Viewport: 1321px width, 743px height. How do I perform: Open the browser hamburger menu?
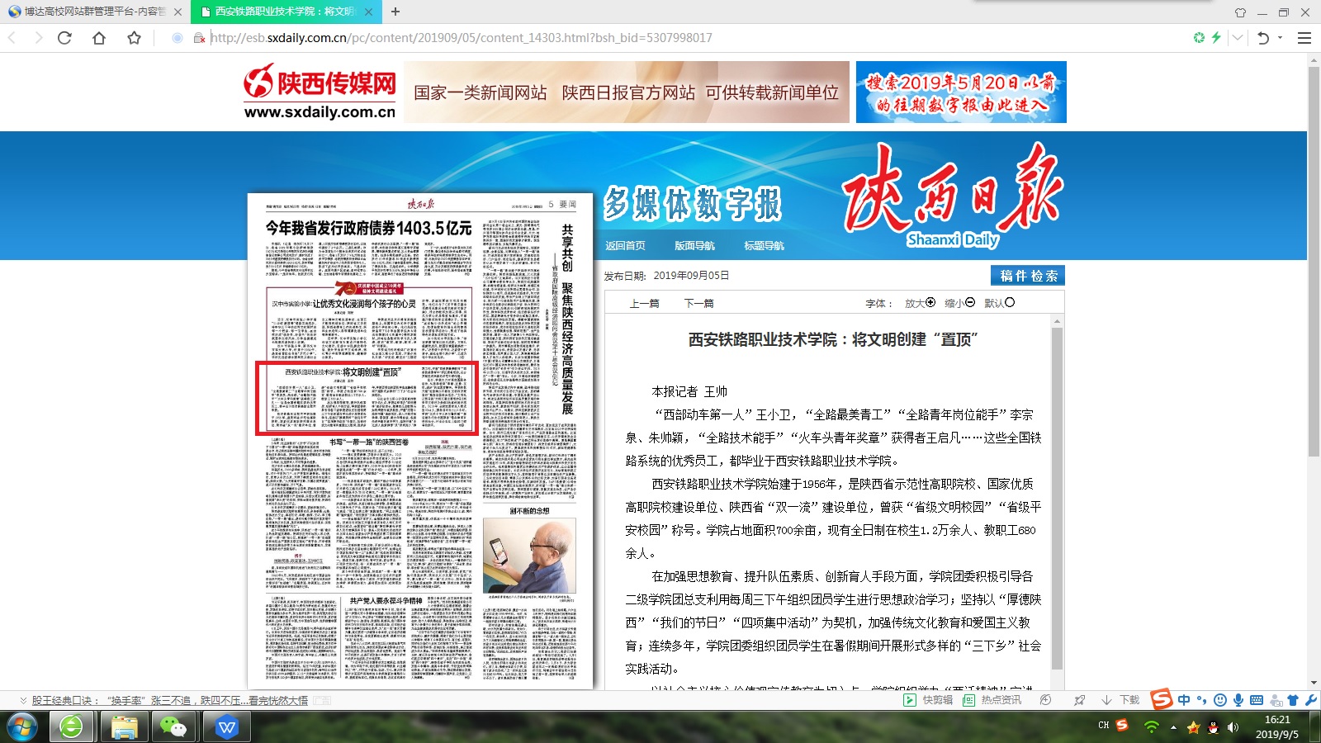tap(1304, 38)
